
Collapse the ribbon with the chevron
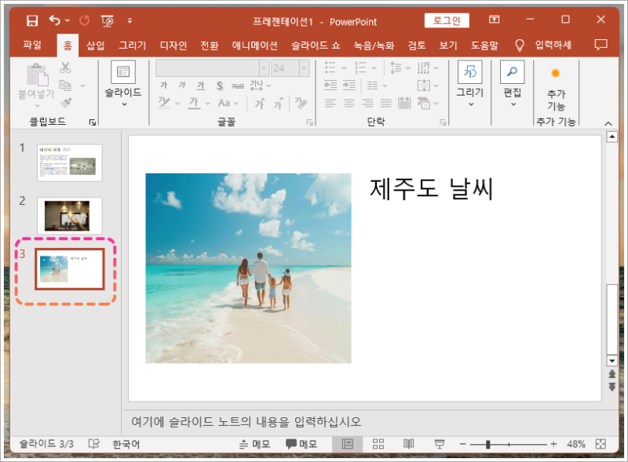point(607,123)
